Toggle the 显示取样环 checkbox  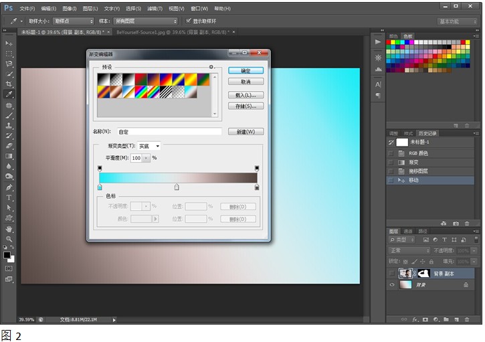(188, 21)
